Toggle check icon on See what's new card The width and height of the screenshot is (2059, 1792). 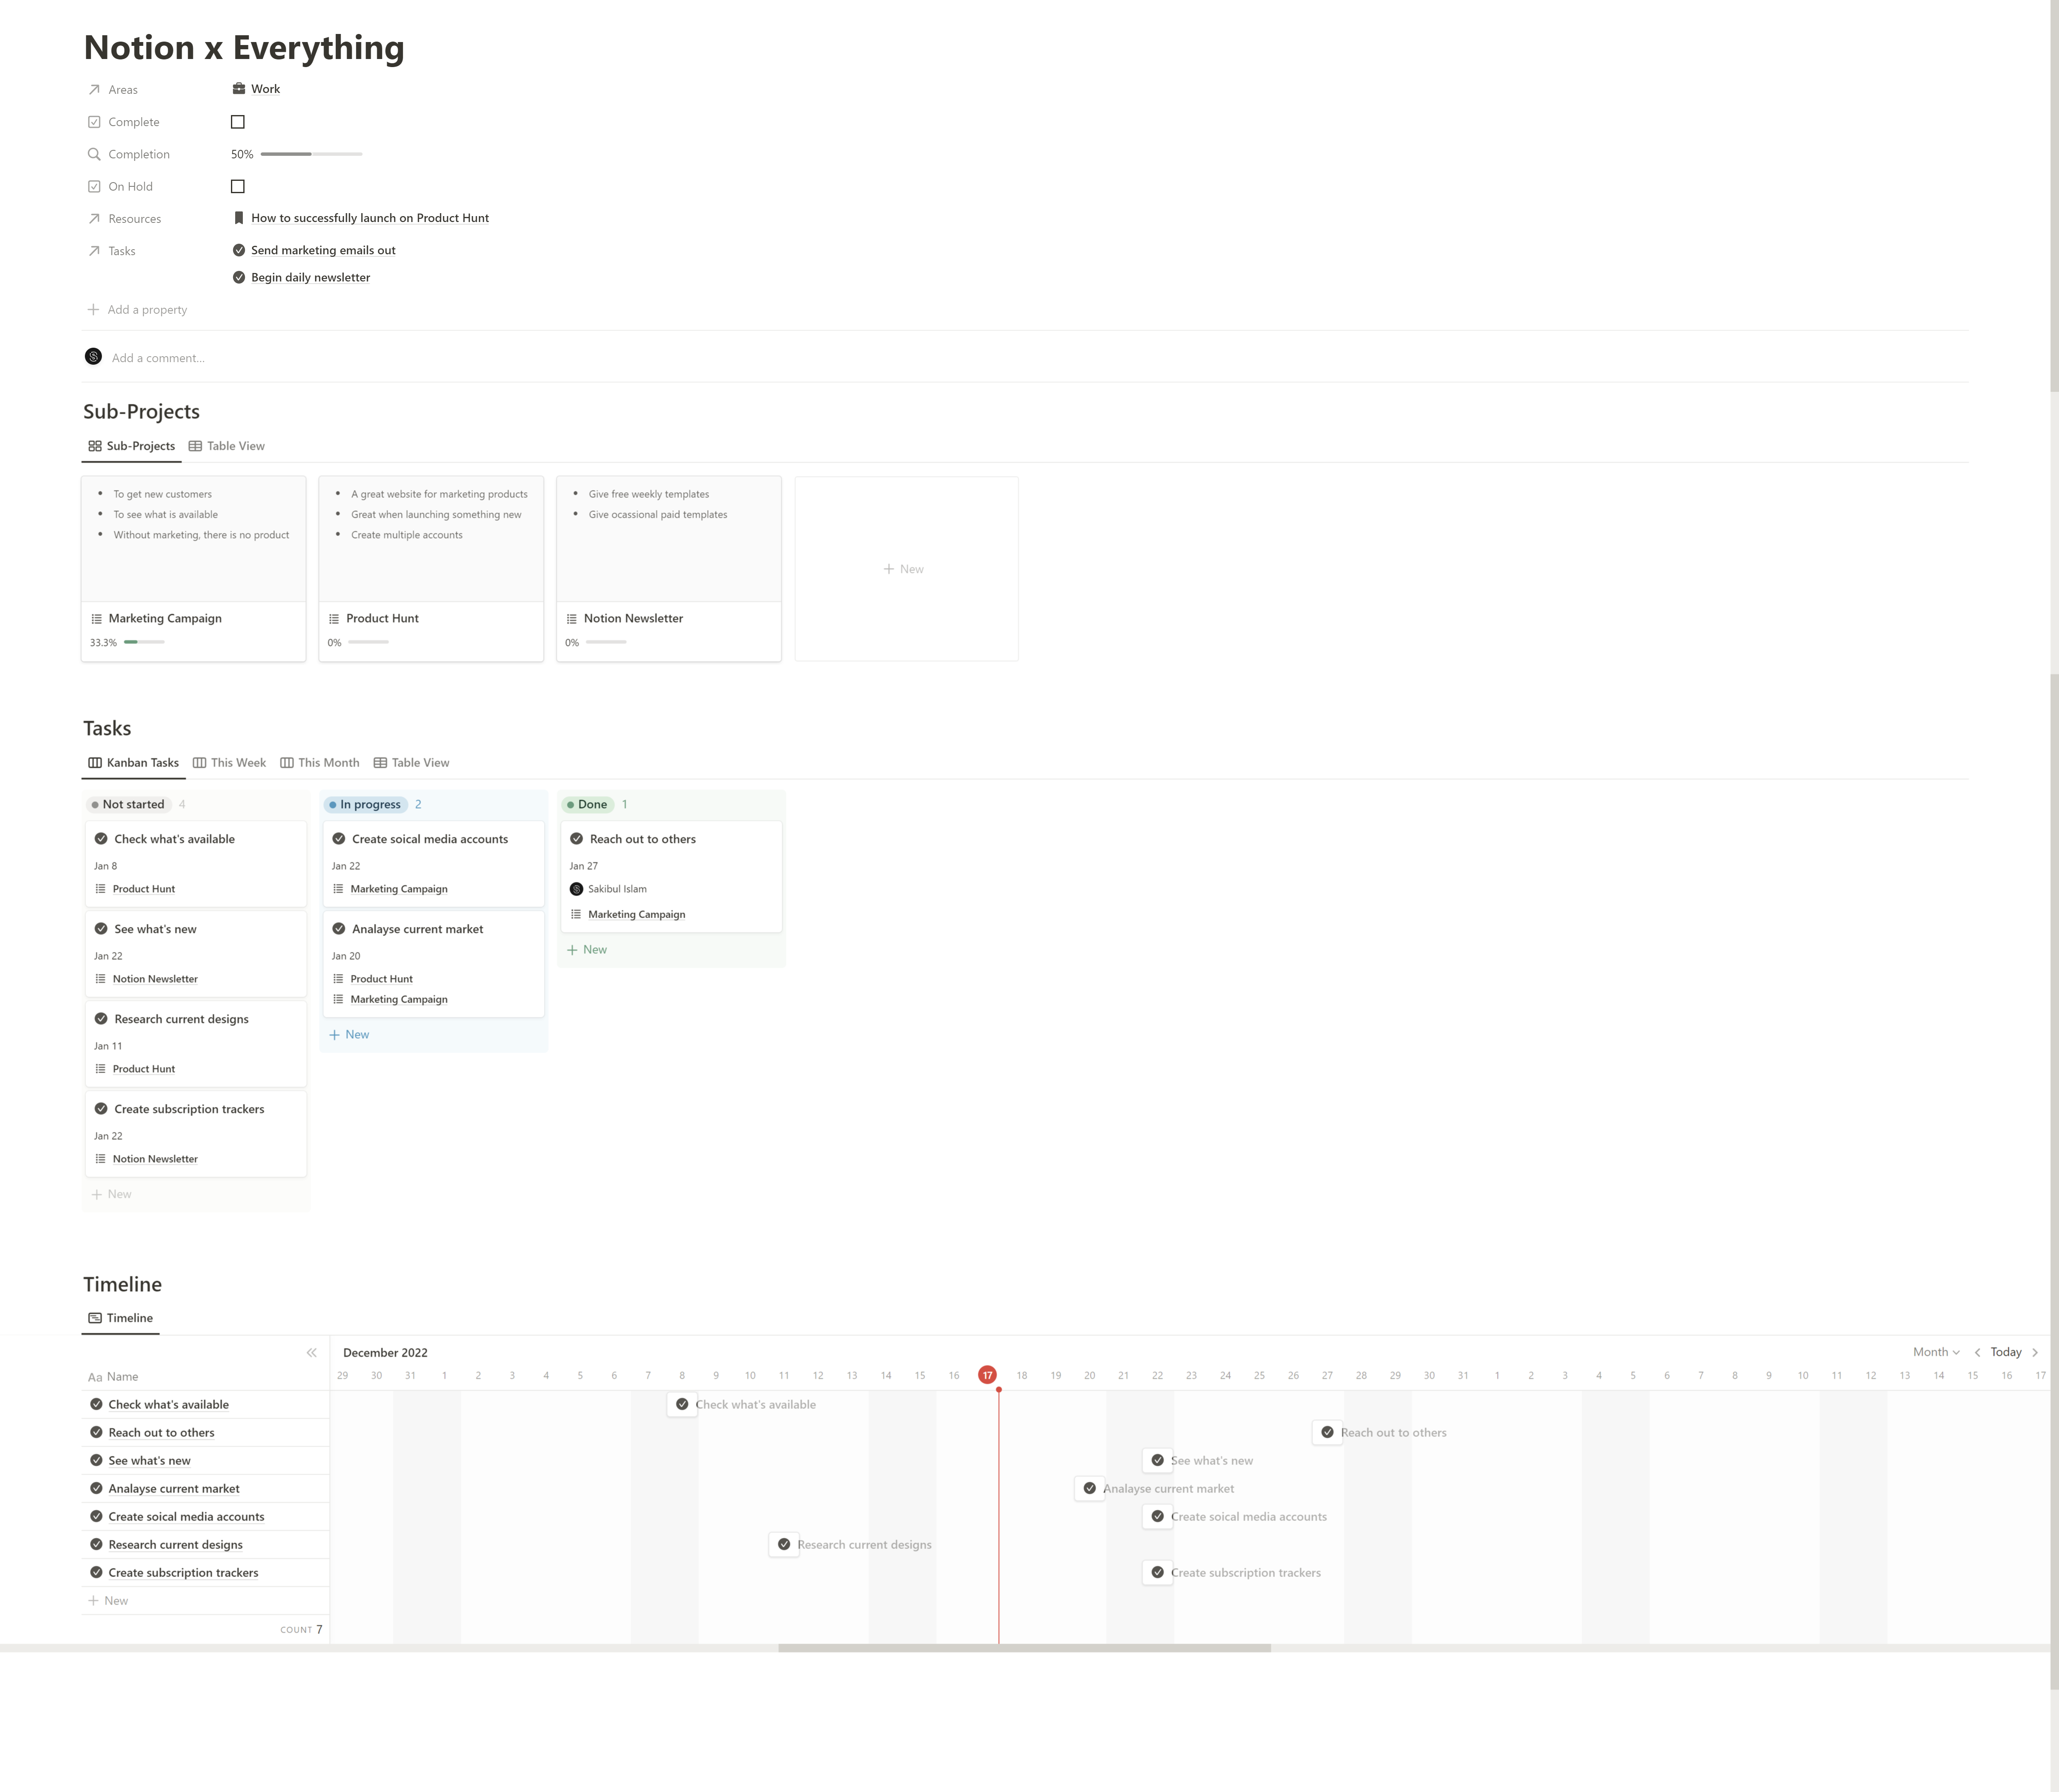101,929
